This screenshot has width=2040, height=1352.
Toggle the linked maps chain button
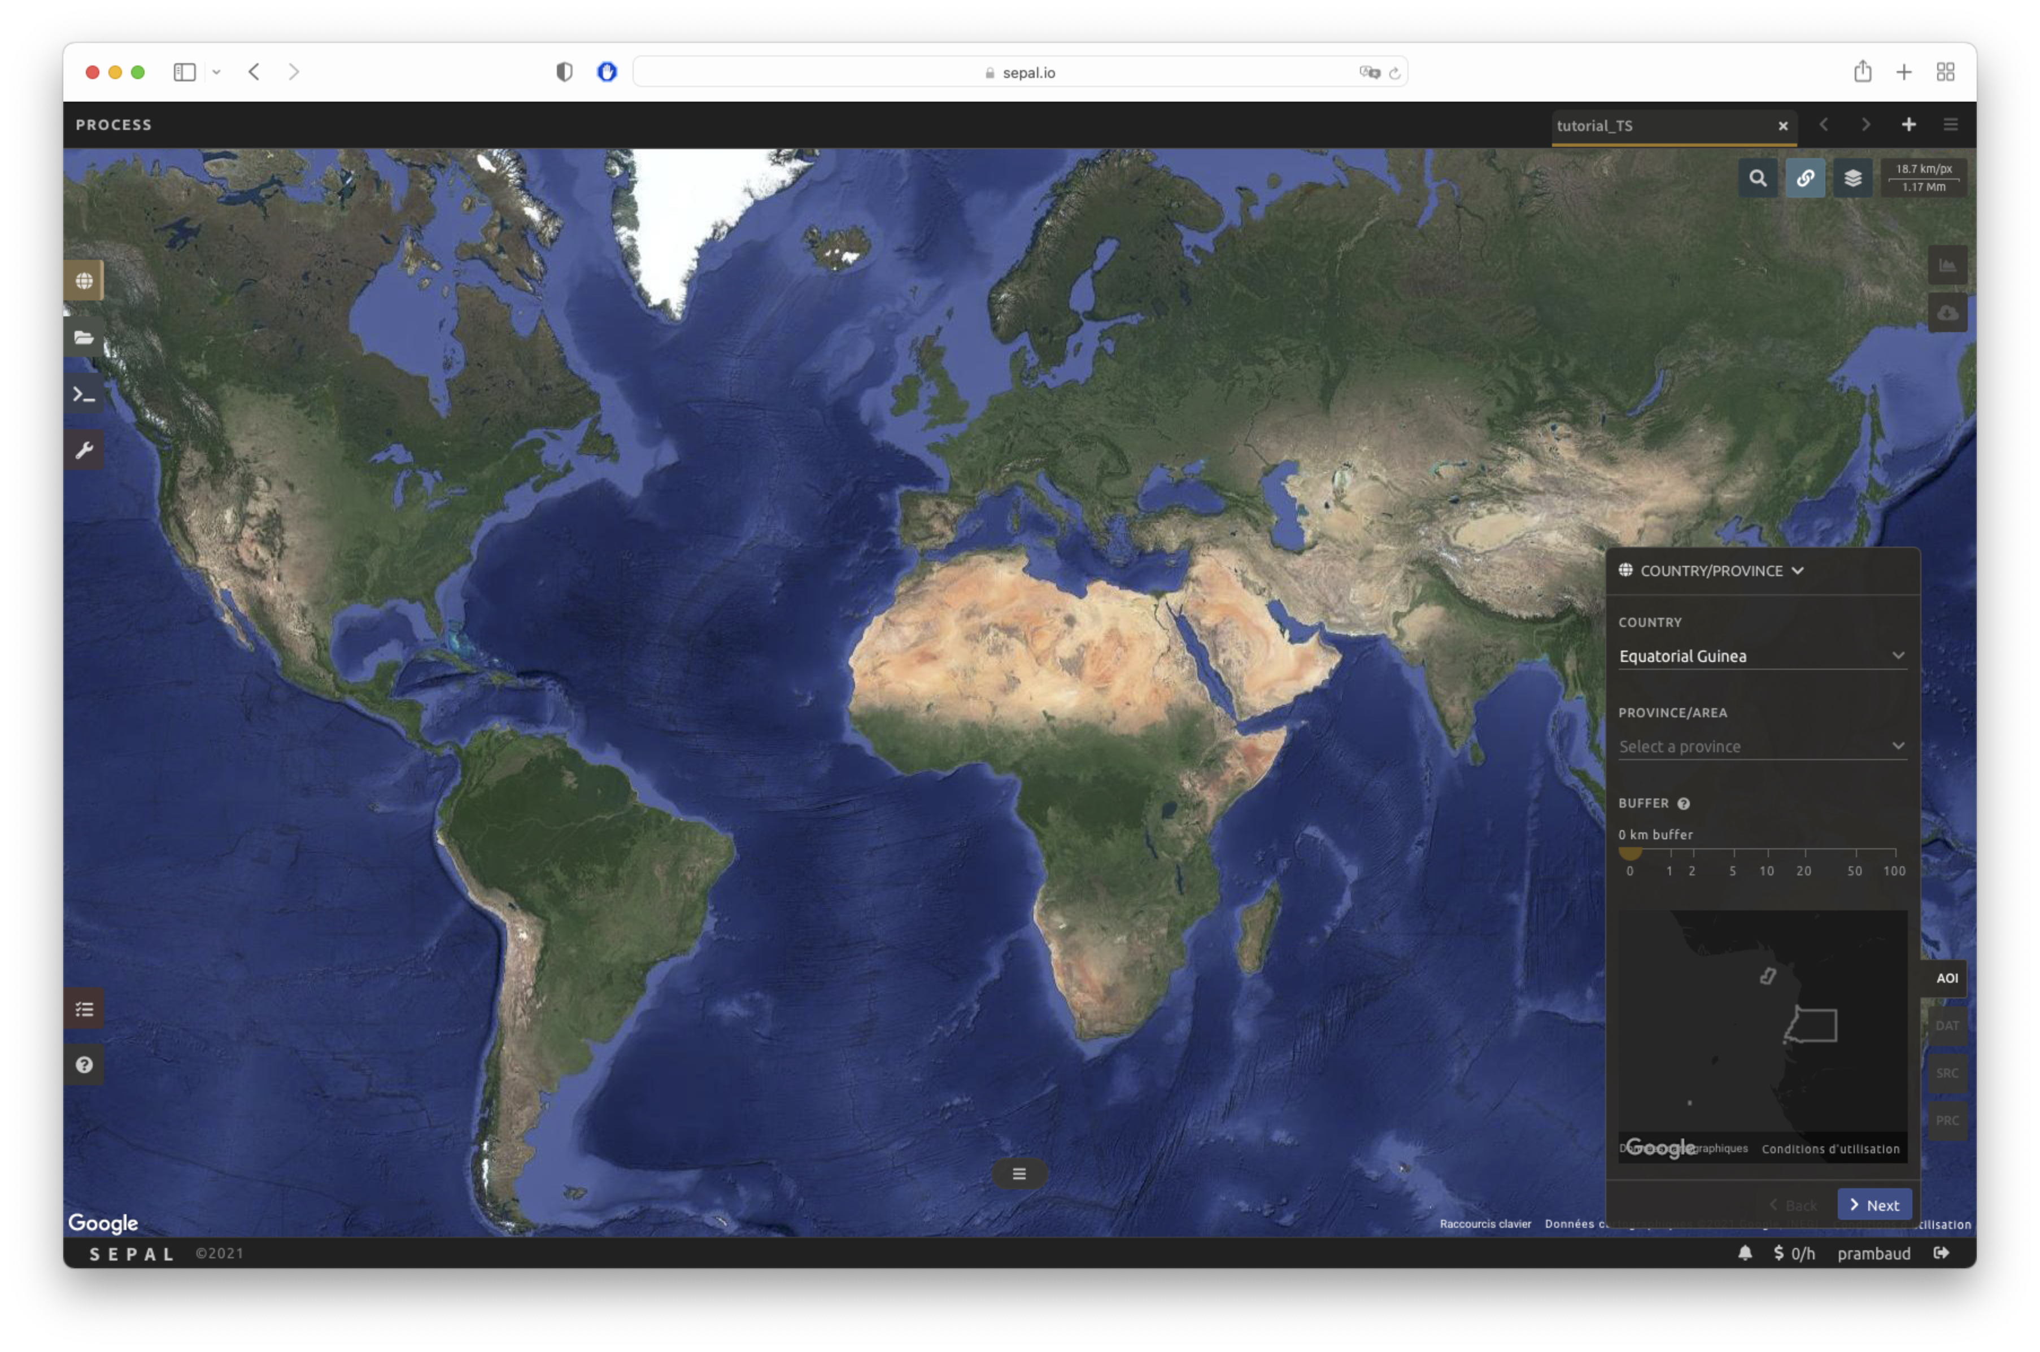(x=1804, y=178)
